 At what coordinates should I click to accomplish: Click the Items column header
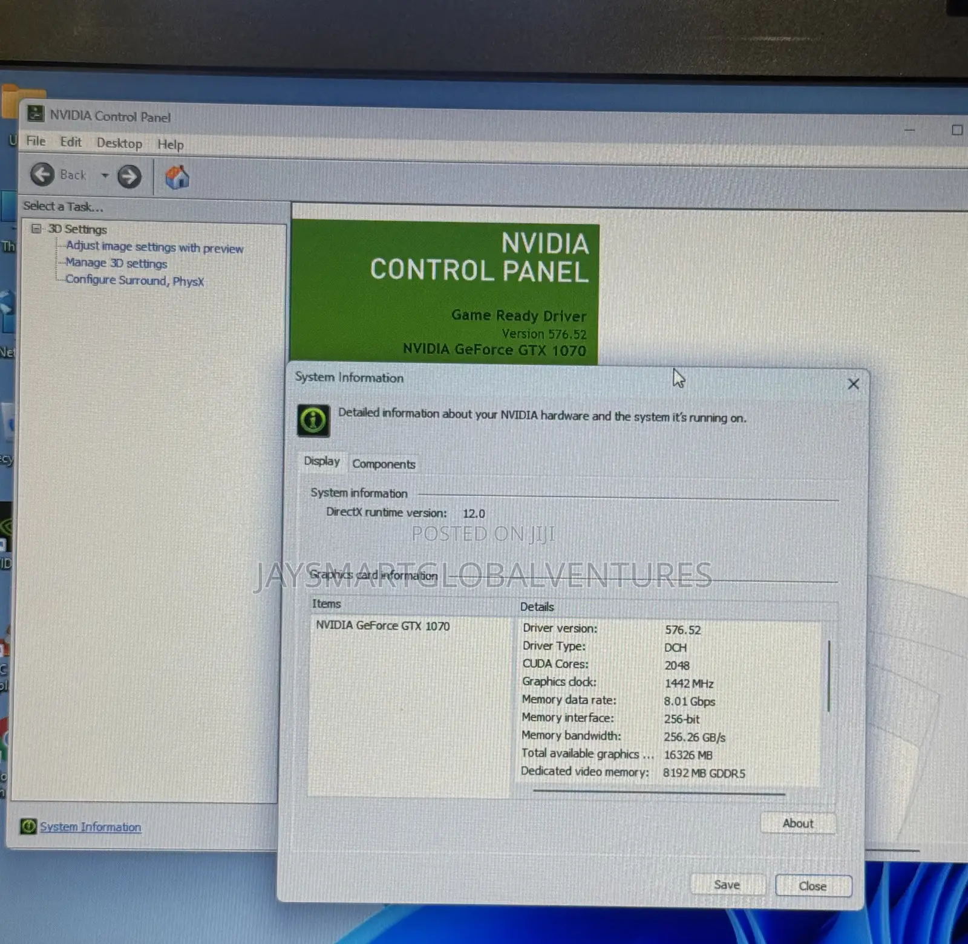point(326,604)
